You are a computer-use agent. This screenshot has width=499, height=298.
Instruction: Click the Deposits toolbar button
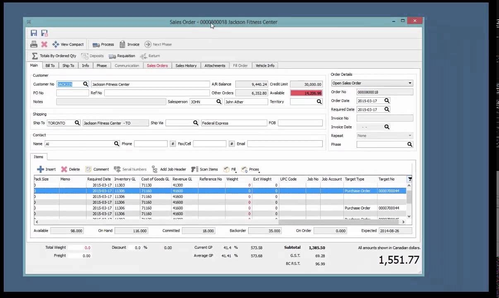[x=93, y=56]
